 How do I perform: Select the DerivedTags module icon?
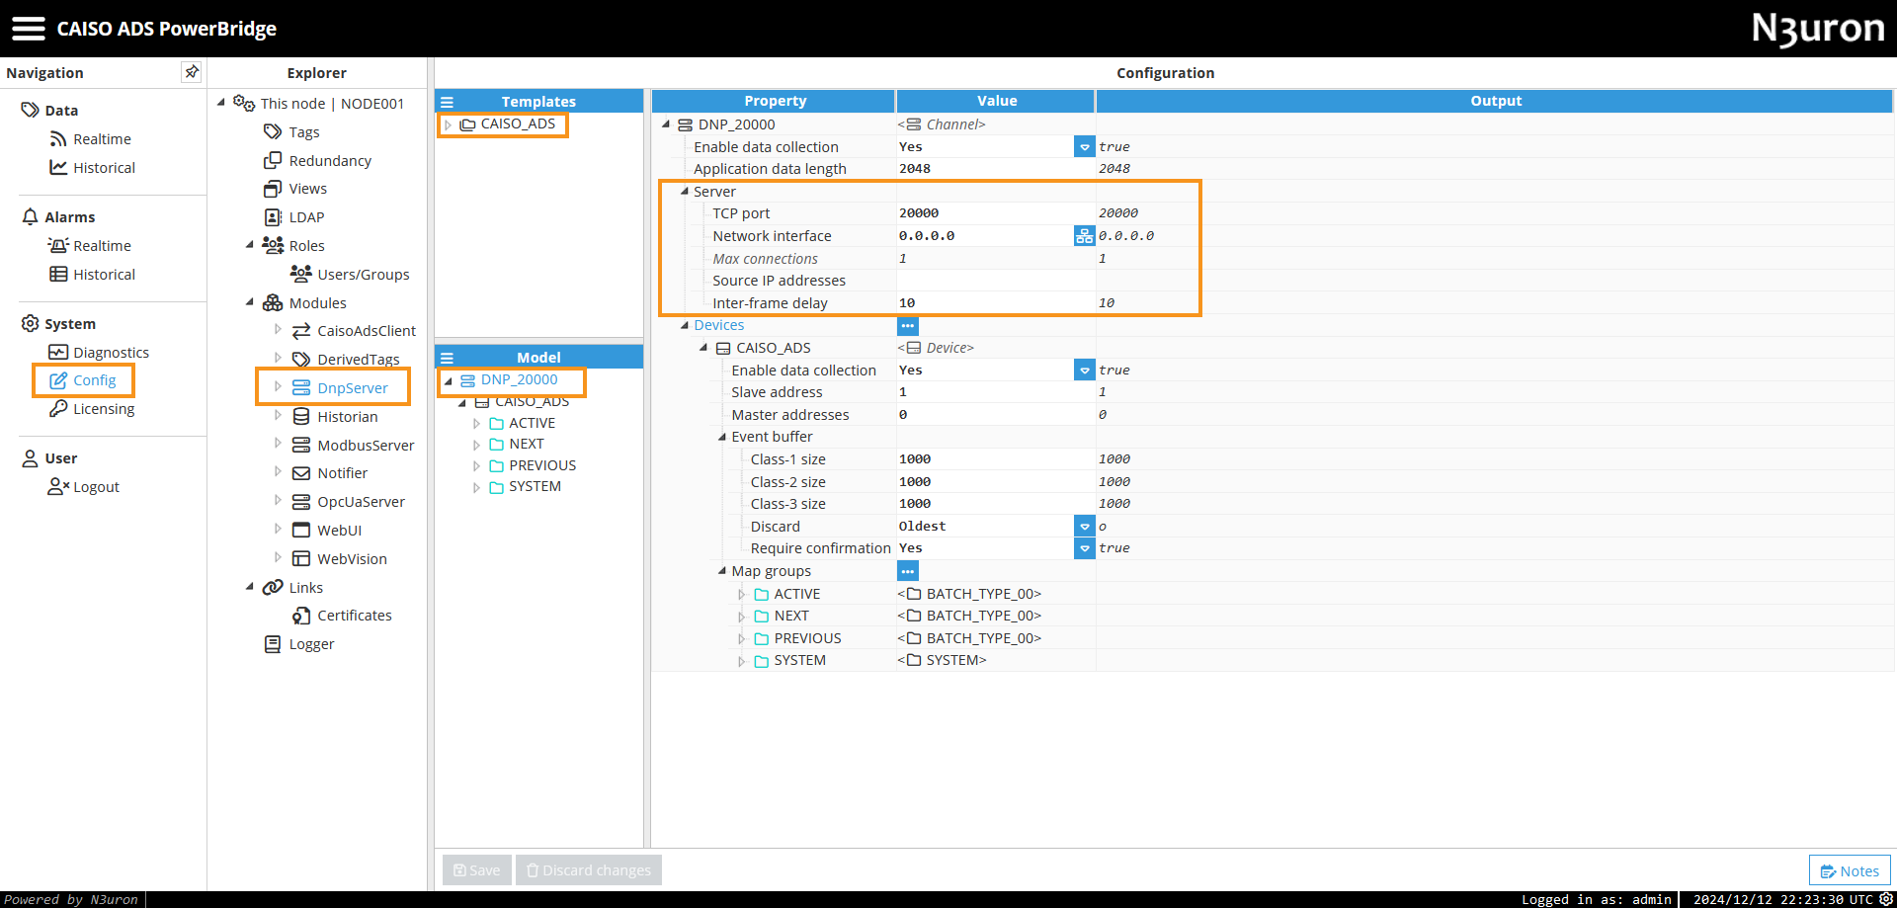coord(301,360)
